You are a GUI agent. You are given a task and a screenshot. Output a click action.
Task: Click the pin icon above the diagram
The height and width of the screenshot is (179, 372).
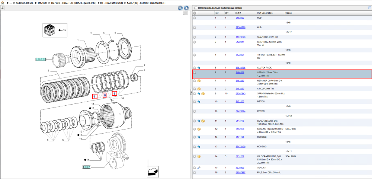[2, 8]
